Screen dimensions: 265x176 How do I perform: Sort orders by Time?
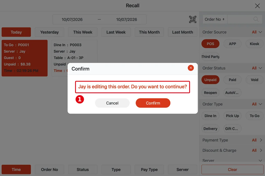[x=16, y=170]
